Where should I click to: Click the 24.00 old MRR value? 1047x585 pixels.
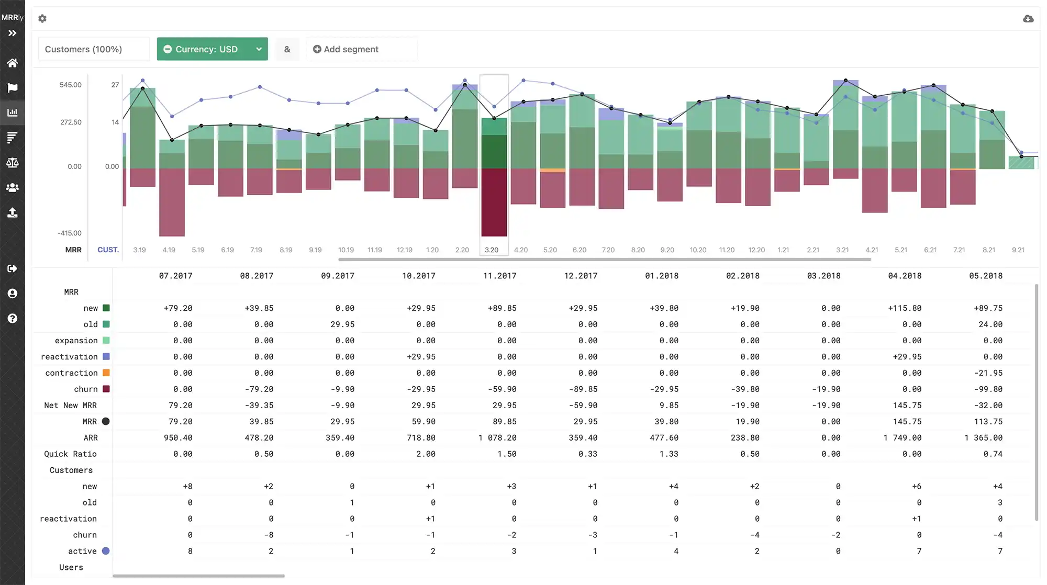990,324
